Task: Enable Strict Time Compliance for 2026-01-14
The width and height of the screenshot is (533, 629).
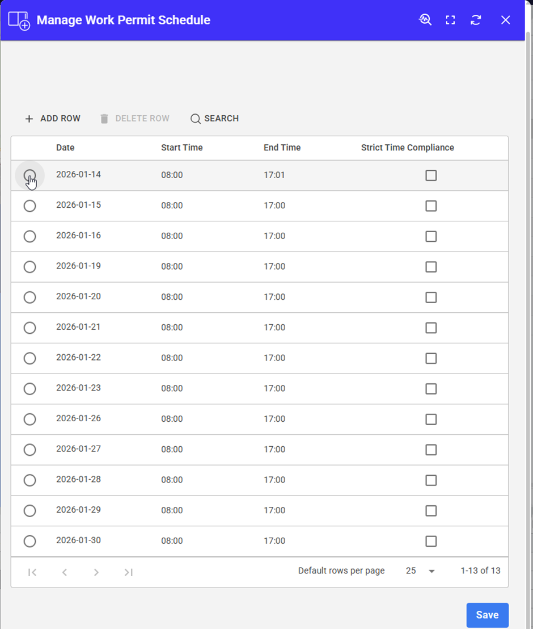Action: coord(431,175)
